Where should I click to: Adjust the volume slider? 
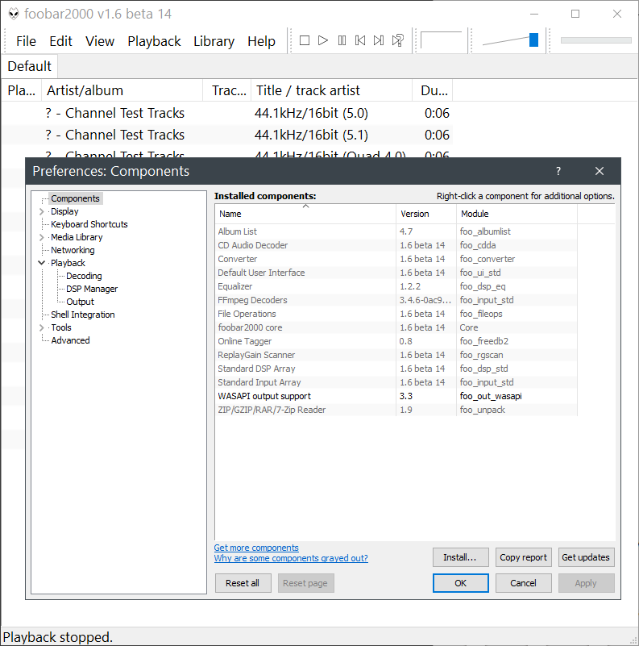click(x=533, y=40)
